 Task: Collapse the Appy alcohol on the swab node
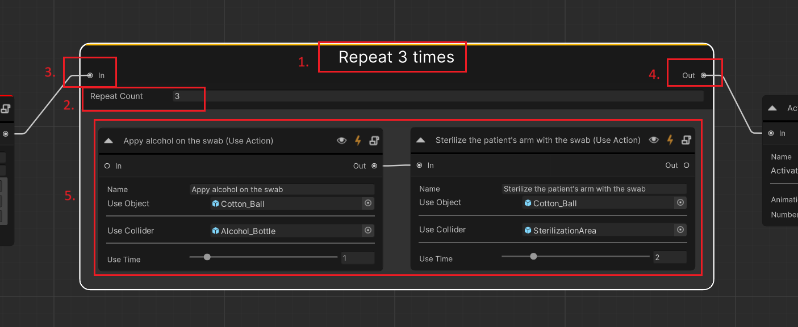108,141
